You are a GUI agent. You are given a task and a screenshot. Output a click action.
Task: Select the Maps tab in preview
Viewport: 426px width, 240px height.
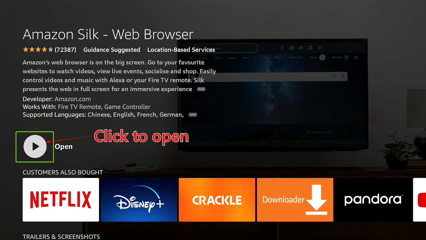[x=232, y=58]
